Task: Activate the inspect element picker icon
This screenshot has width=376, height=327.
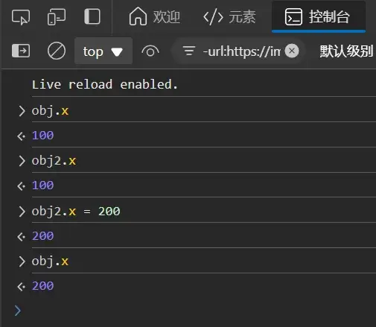Action: pyautogui.click(x=21, y=17)
